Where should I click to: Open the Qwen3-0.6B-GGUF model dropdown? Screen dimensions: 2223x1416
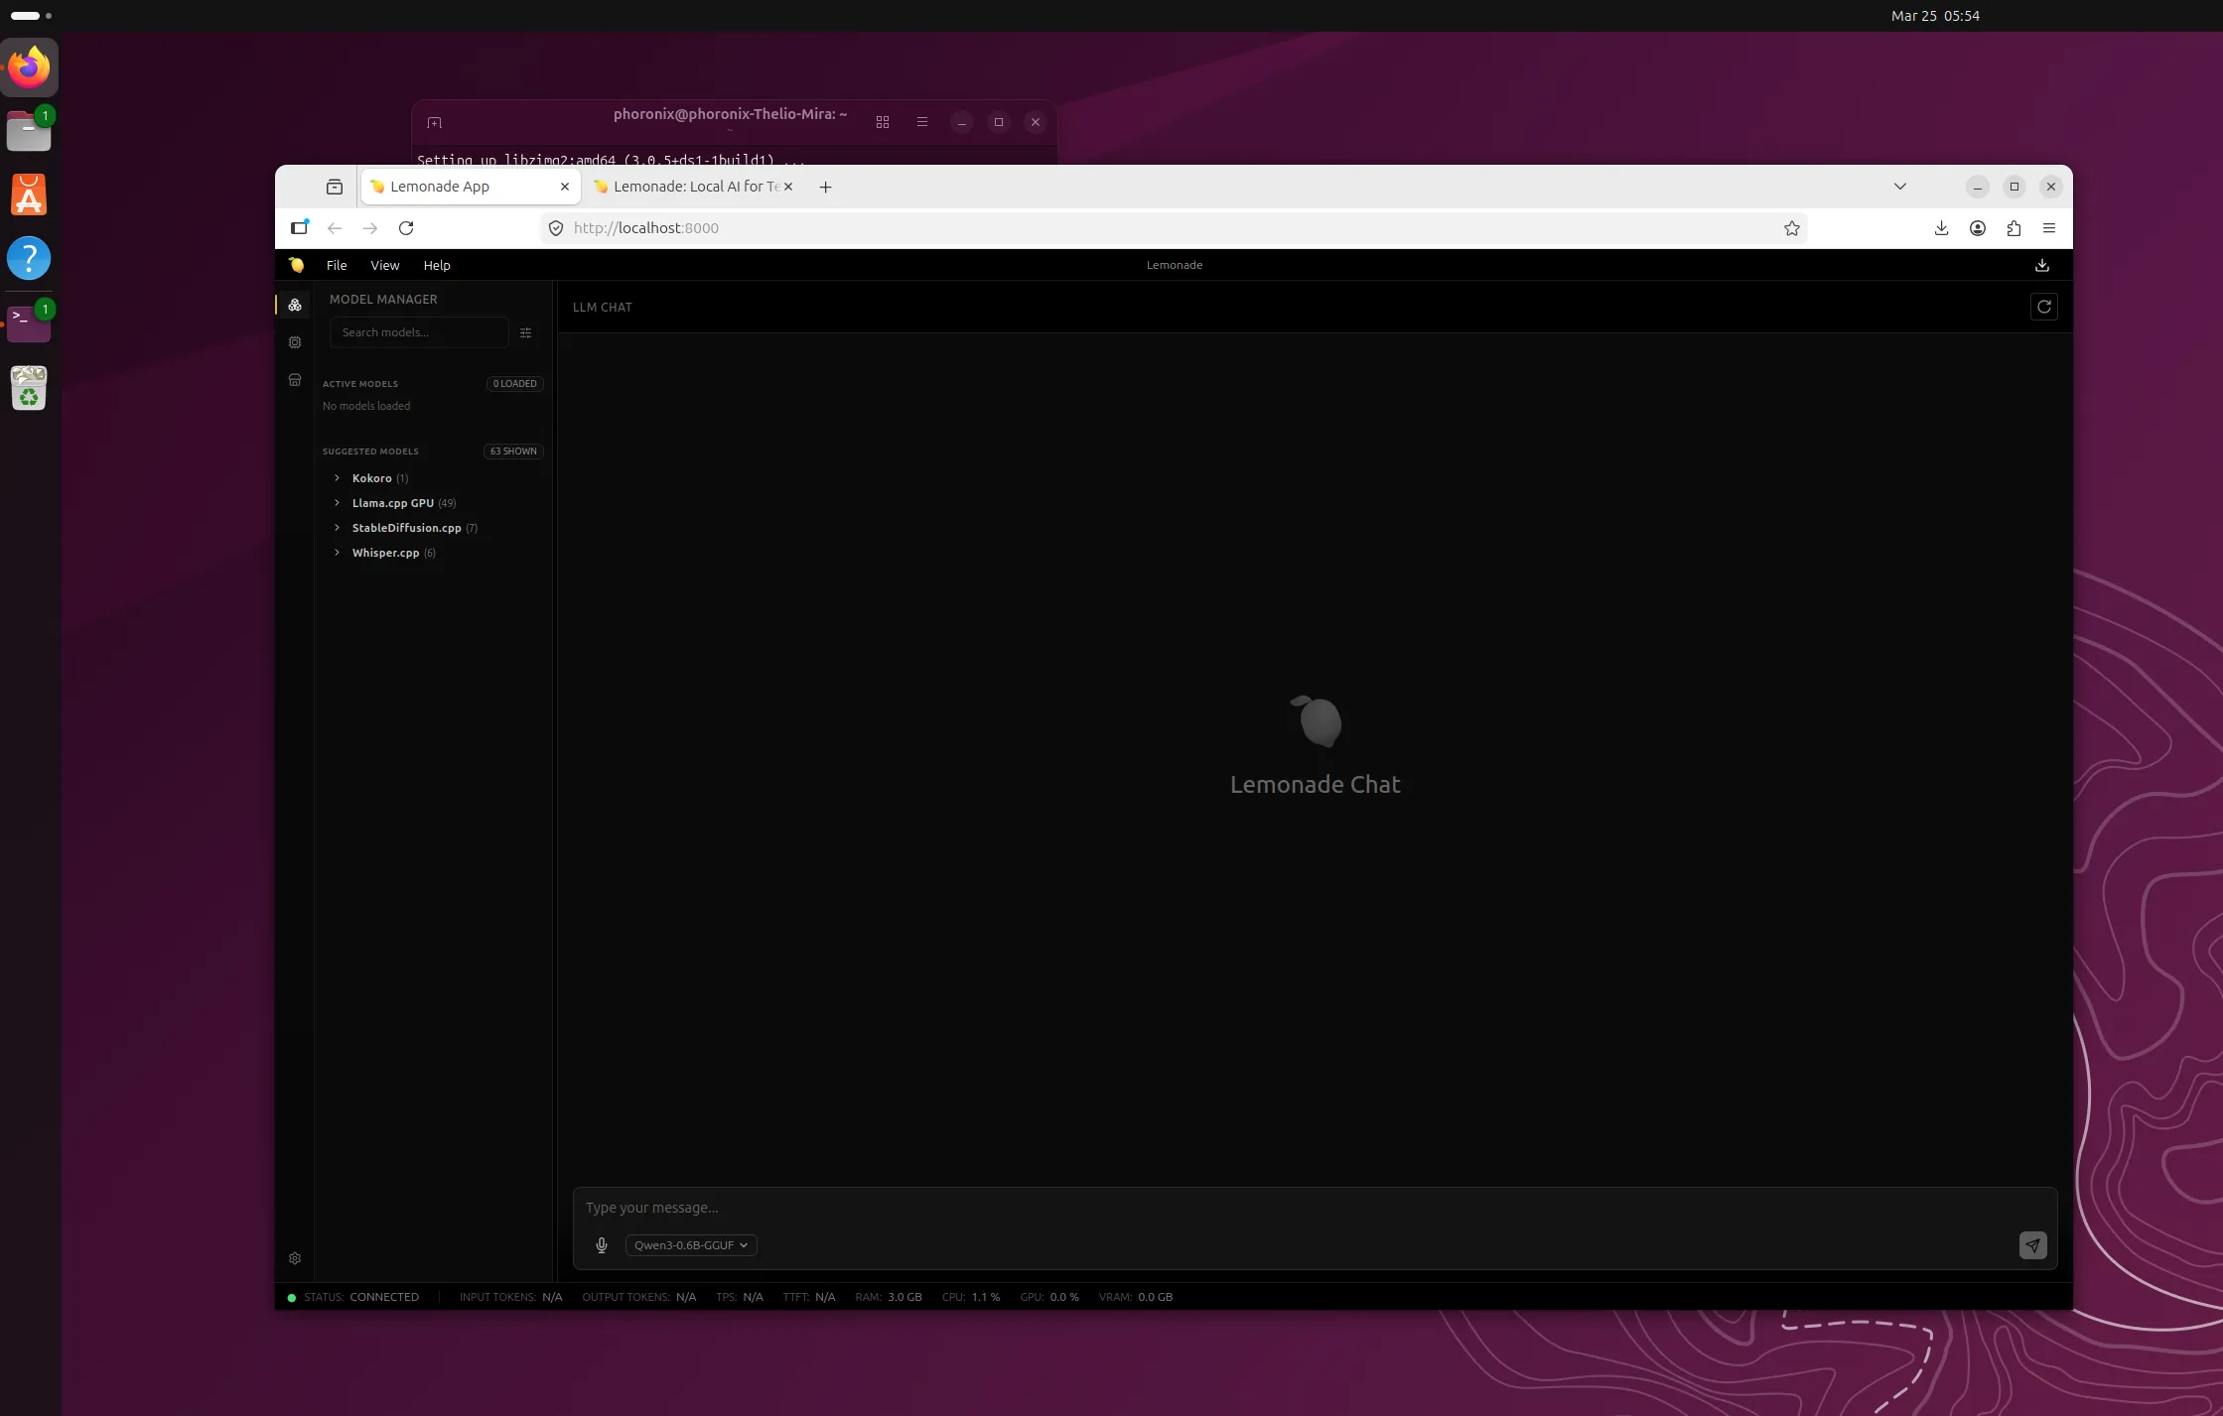coord(691,1245)
